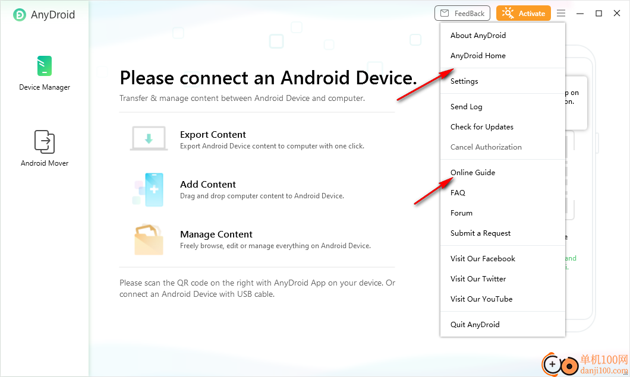
Task: Click "Please connect an Android Device." heading
Action: (x=269, y=78)
